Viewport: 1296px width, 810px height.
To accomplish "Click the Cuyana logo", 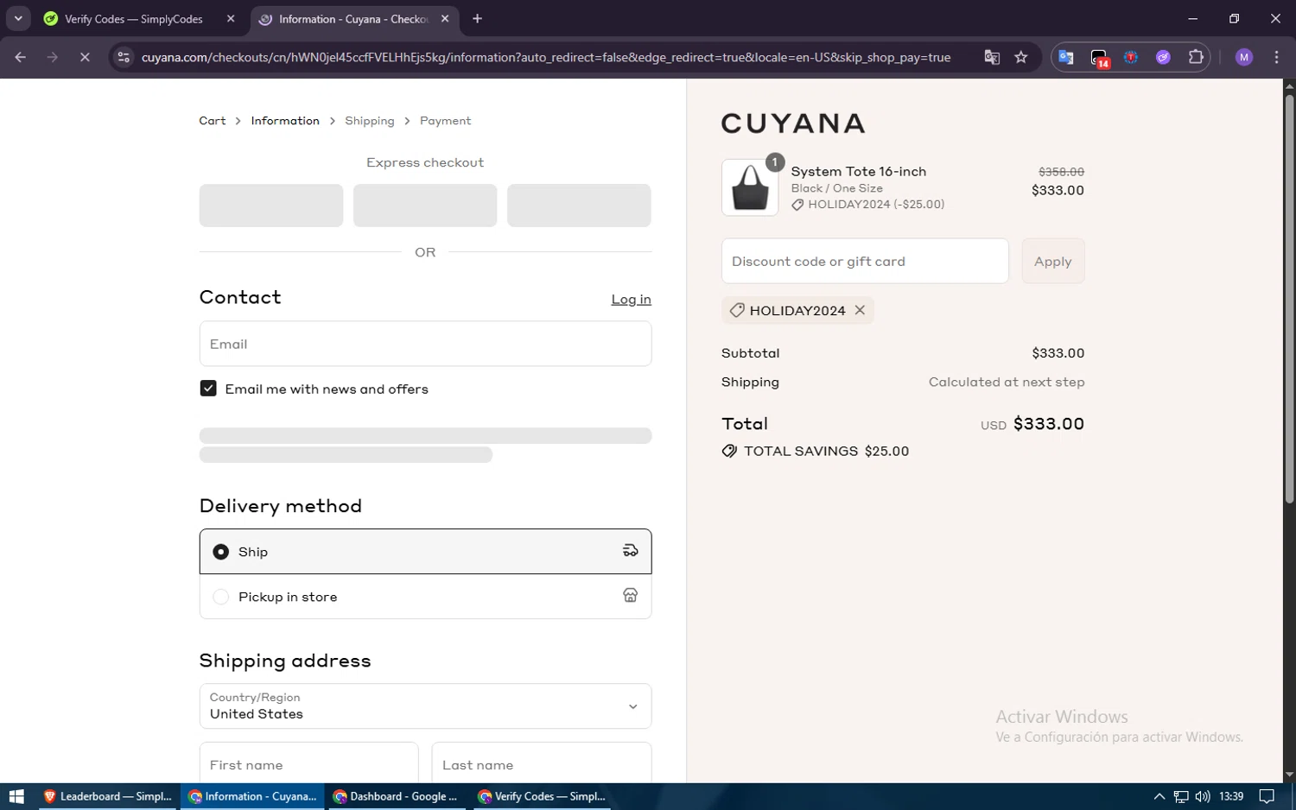I will [x=793, y=123].
